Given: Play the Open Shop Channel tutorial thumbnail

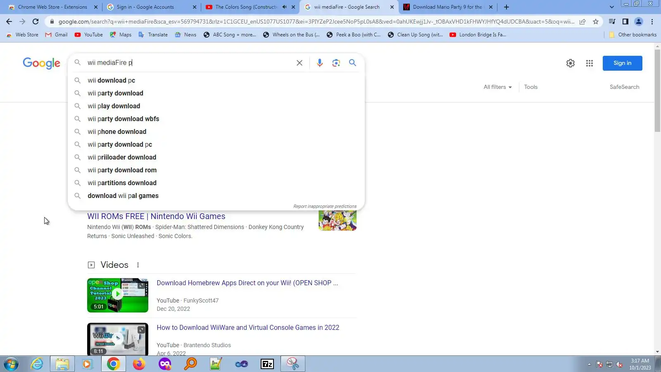Looking at the screenshot, I should click(118, 295).
